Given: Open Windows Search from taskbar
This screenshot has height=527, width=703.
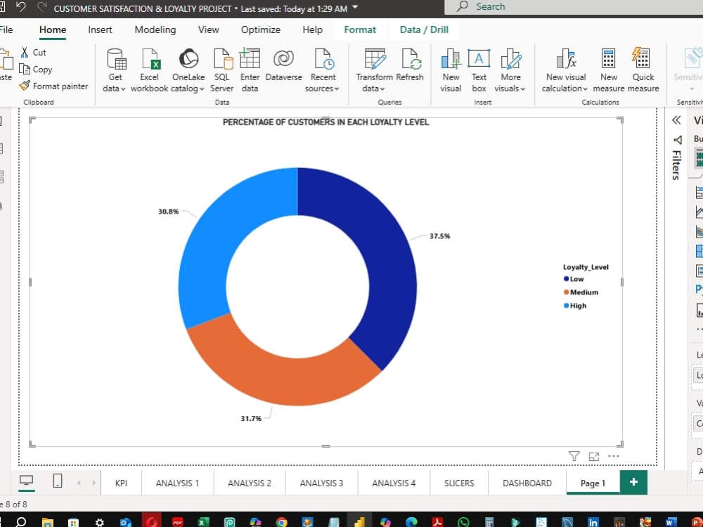Looking at the screenshot, I should 20,521.
